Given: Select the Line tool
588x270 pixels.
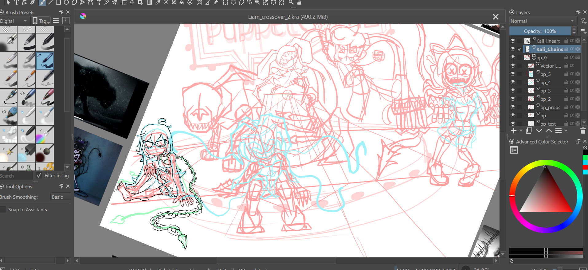Looking at the screenshot, I should coord(50,2).
